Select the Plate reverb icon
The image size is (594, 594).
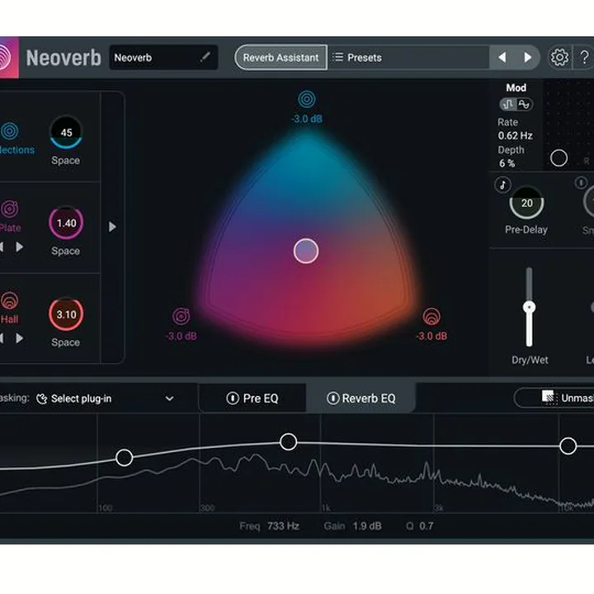9,209
